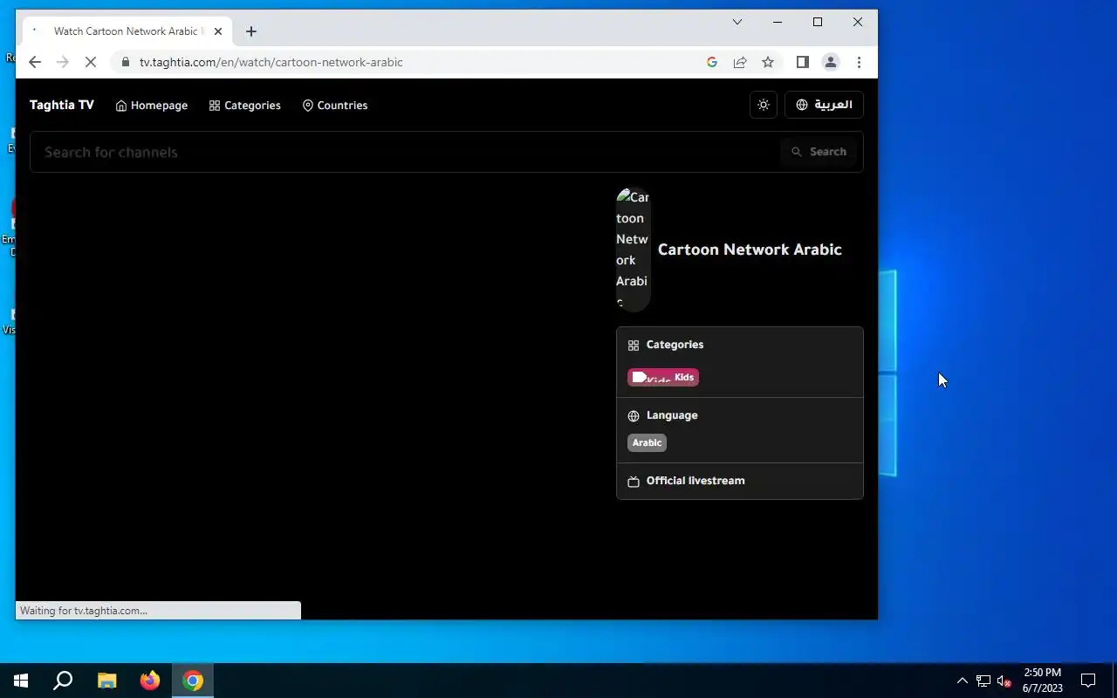Open the Windows Start menu

[21, 681]
